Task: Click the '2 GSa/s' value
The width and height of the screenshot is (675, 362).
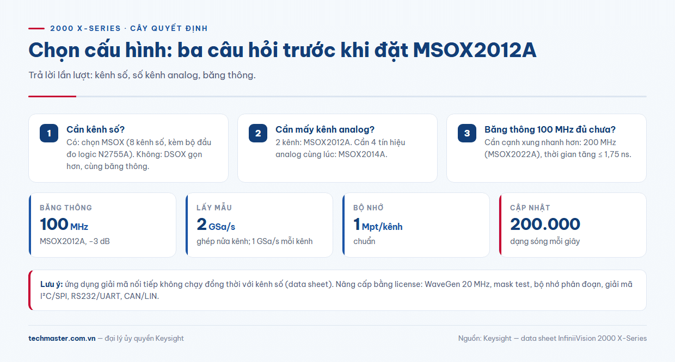Action: 216,224
